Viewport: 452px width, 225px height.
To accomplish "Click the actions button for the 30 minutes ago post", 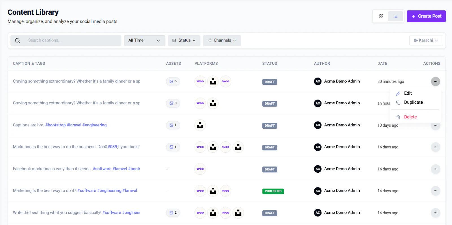I will tap(435, 81).
